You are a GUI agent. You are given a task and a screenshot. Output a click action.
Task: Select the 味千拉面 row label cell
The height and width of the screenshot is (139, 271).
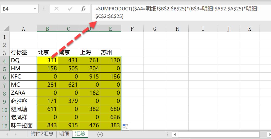pos(23,126)
